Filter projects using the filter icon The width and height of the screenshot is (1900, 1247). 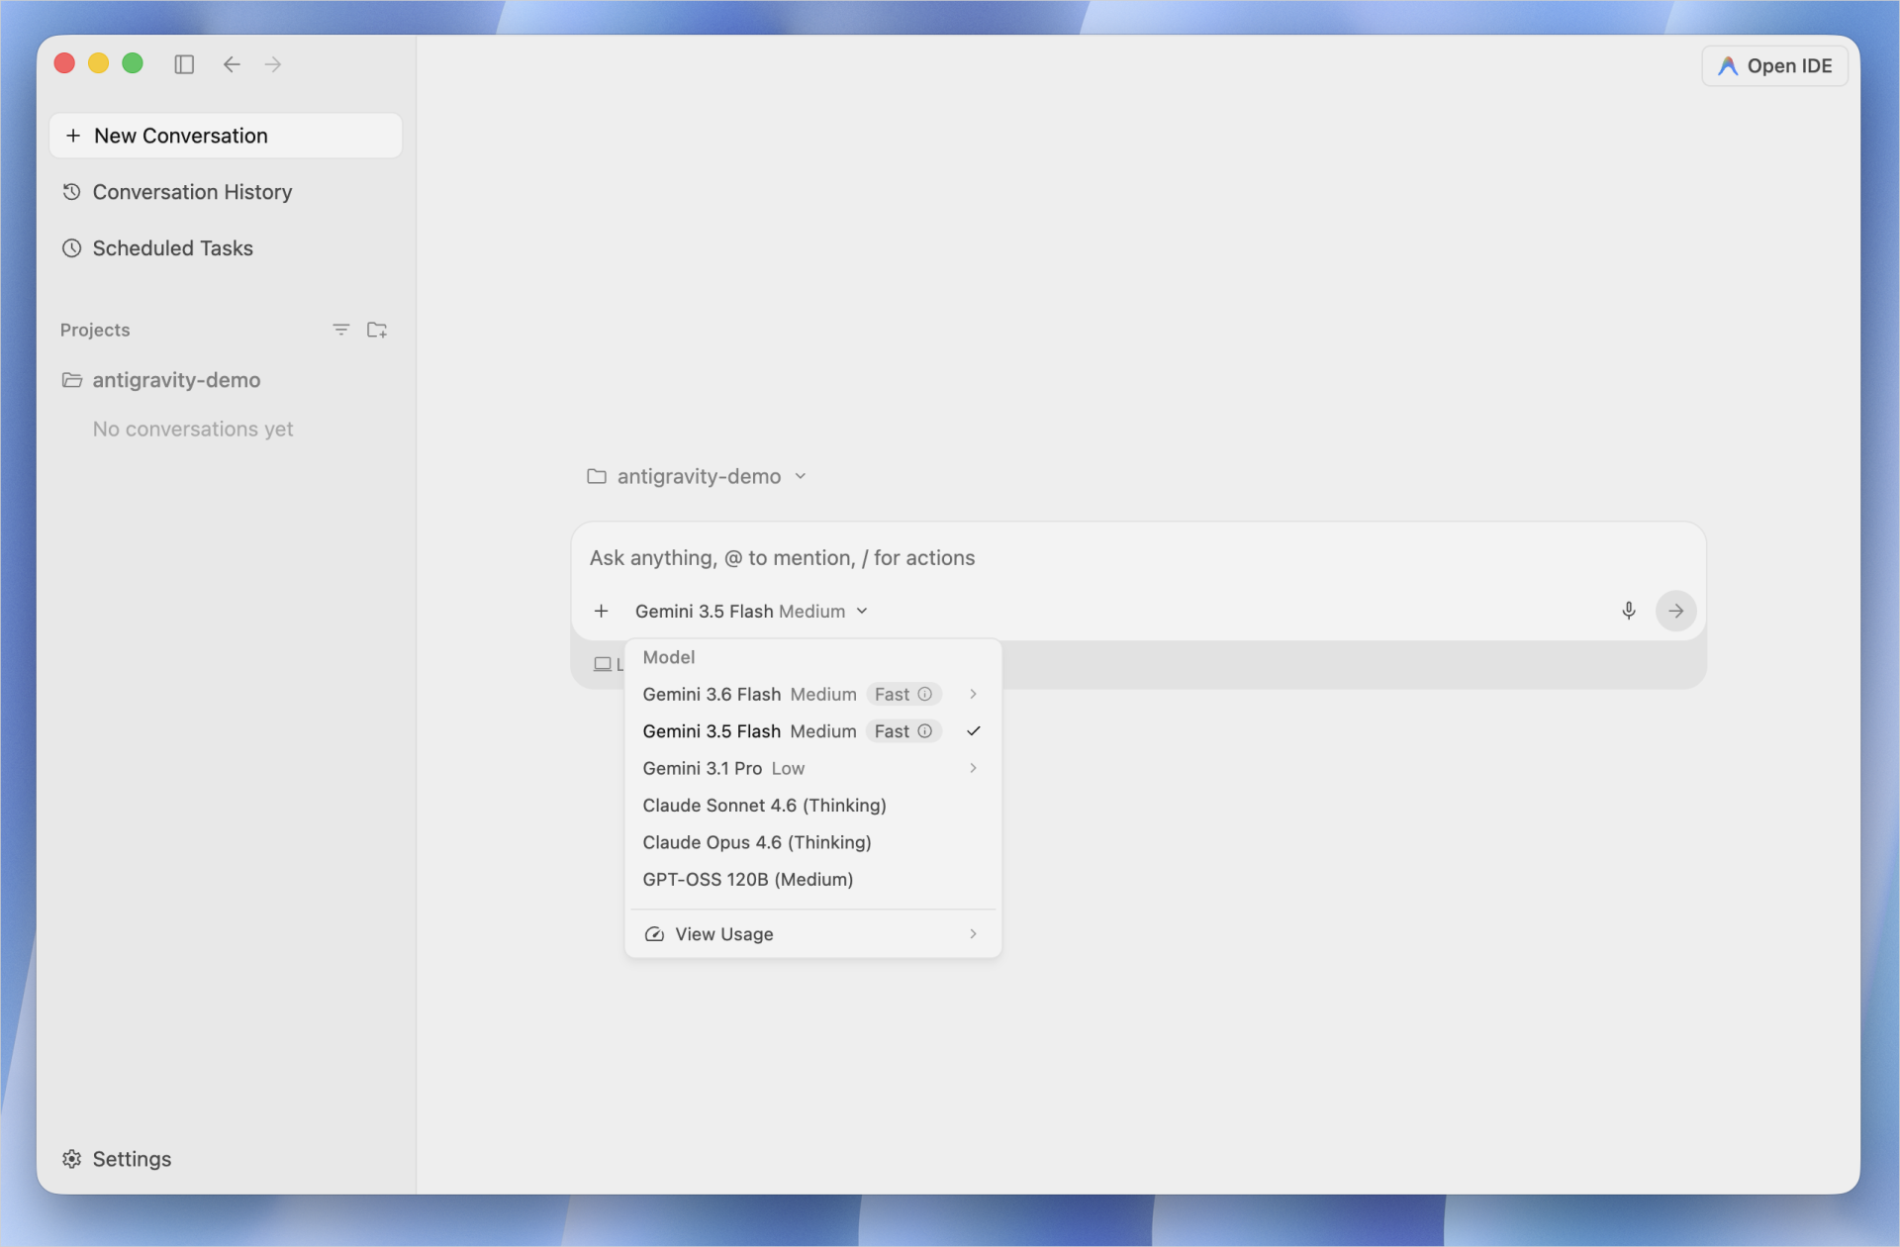point(341,330)
